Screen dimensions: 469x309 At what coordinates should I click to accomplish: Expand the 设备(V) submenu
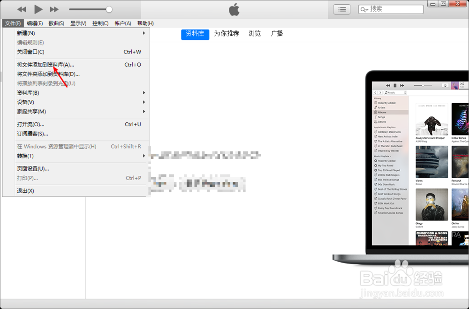coord(76,102)
